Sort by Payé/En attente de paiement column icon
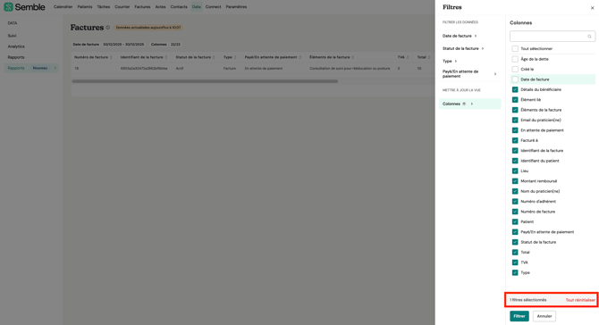This screenshot has height=325, width=599. (299, 57)
